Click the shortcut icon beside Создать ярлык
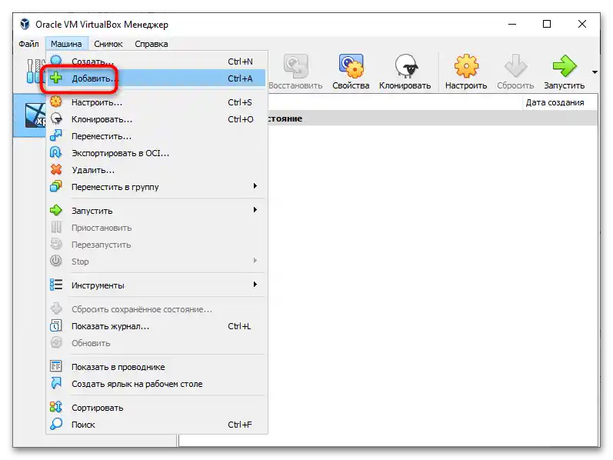Screen dimensions: 613x460 56,383
